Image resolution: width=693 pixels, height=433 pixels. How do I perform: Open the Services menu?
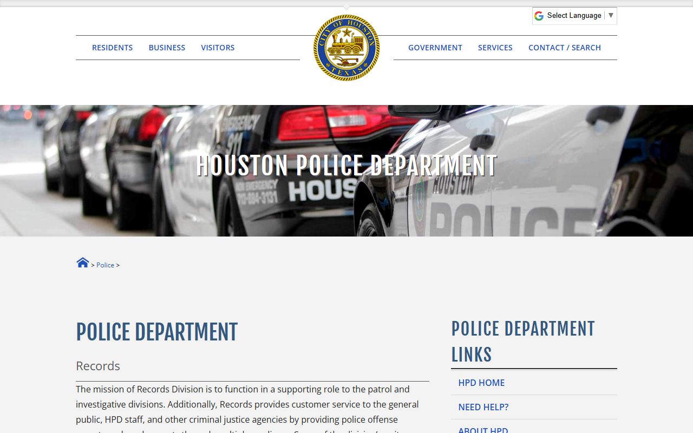point(495,48)
